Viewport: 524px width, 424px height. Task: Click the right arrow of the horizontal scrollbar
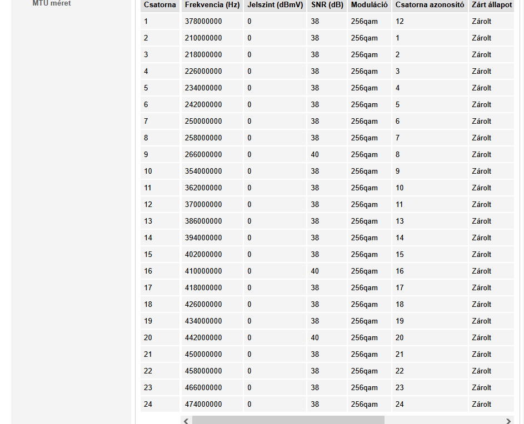click(508, 421)
